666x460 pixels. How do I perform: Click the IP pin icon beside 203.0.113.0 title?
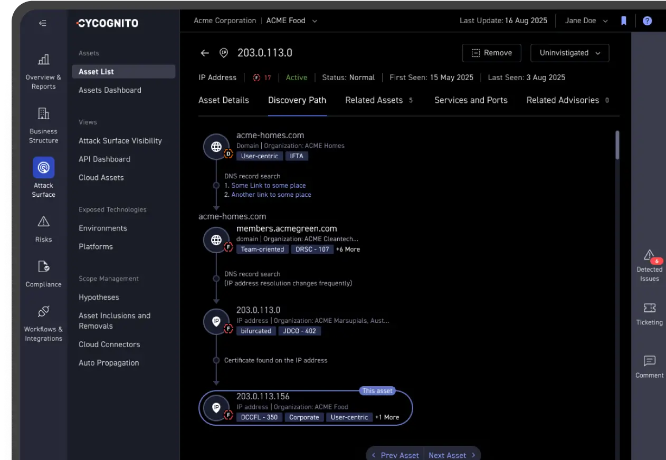click(x=224, y=53)
